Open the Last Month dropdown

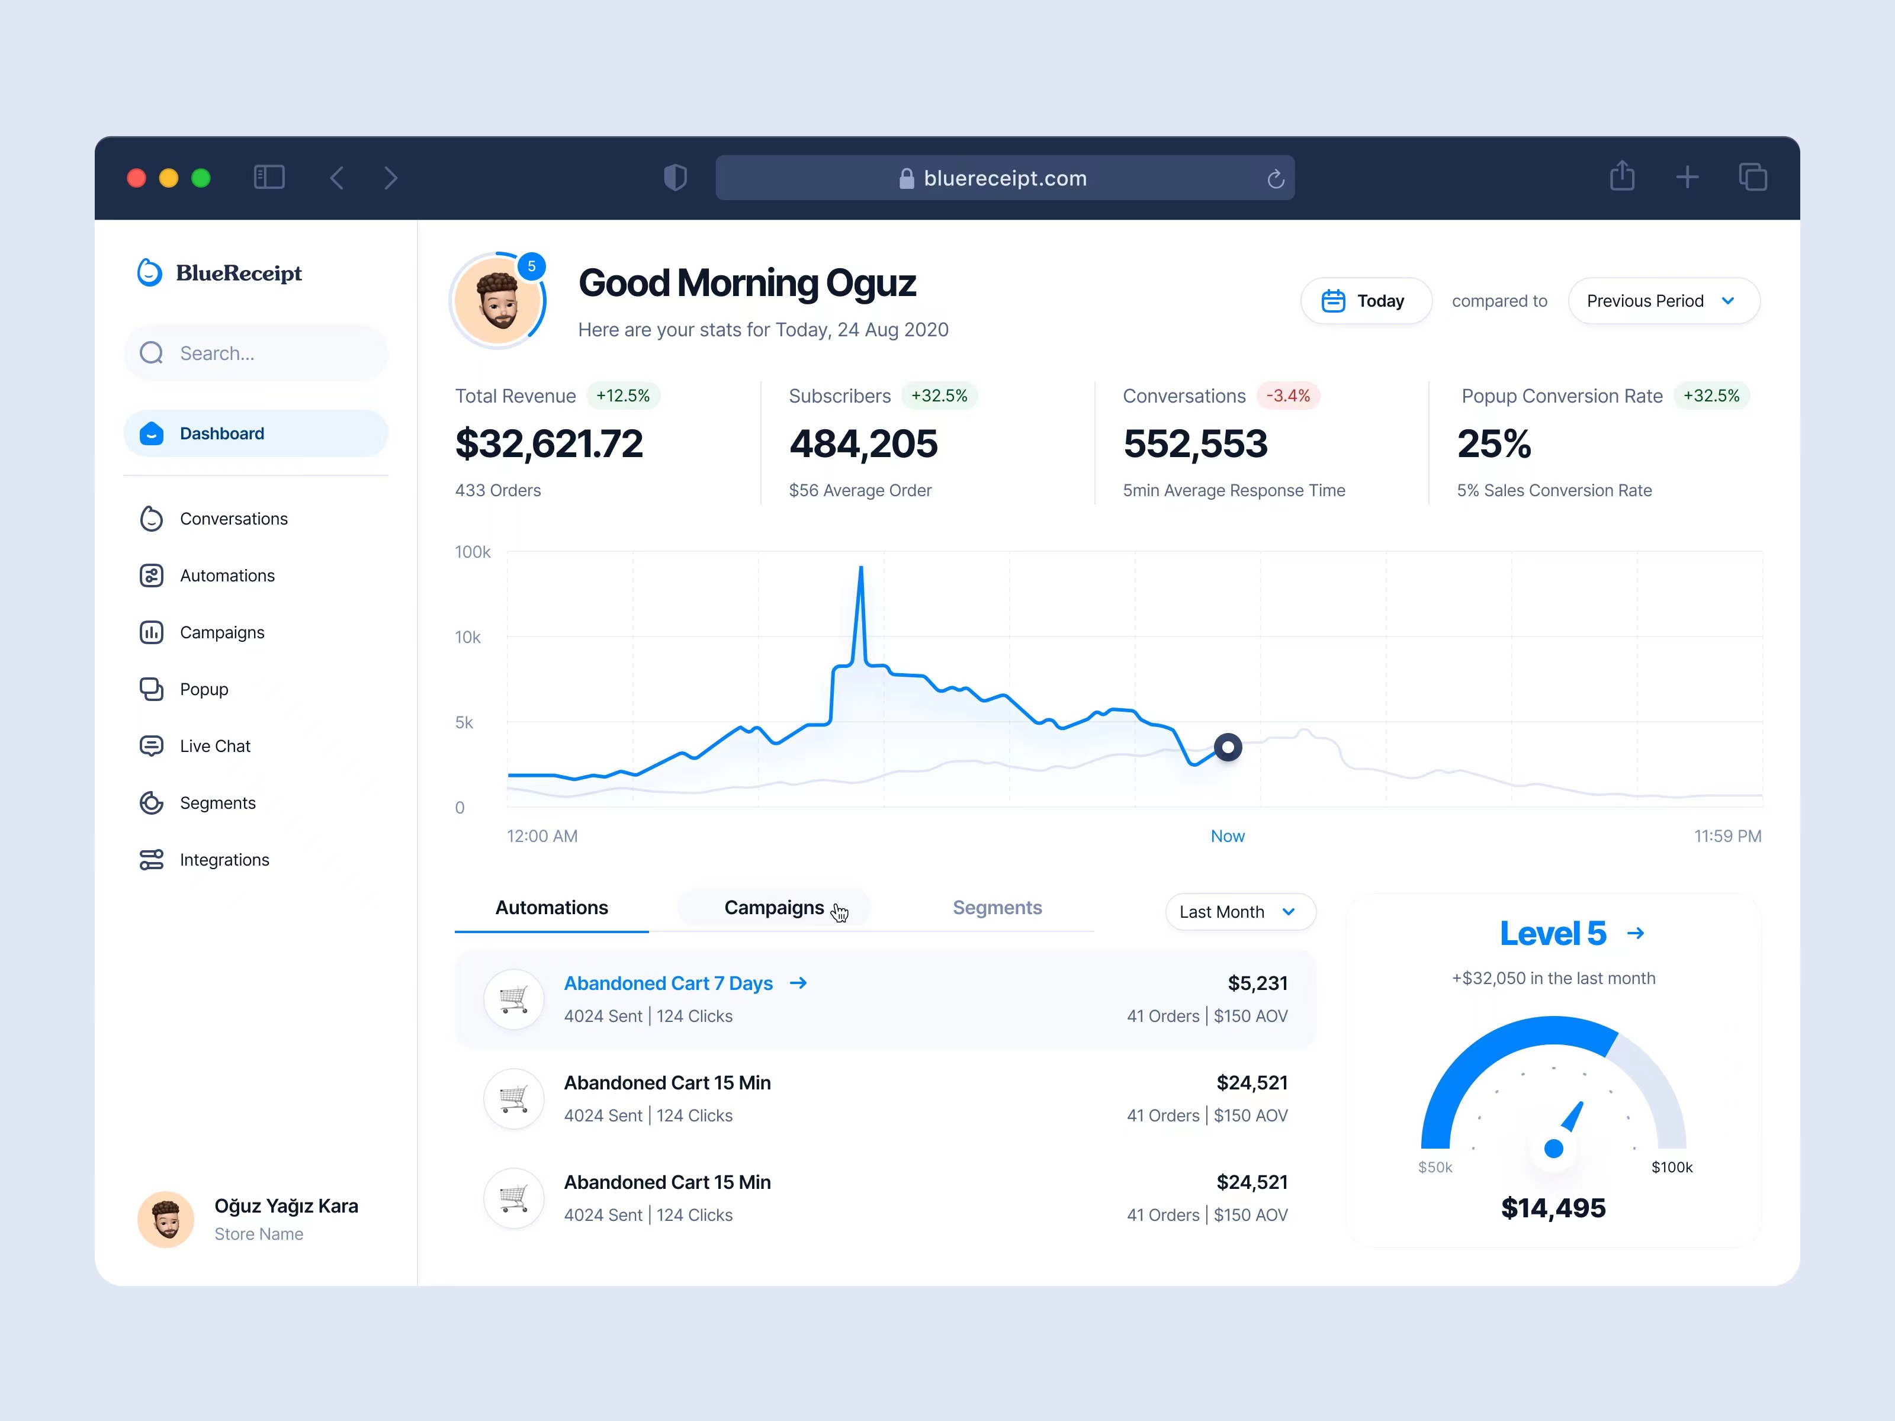[1239, 912]
